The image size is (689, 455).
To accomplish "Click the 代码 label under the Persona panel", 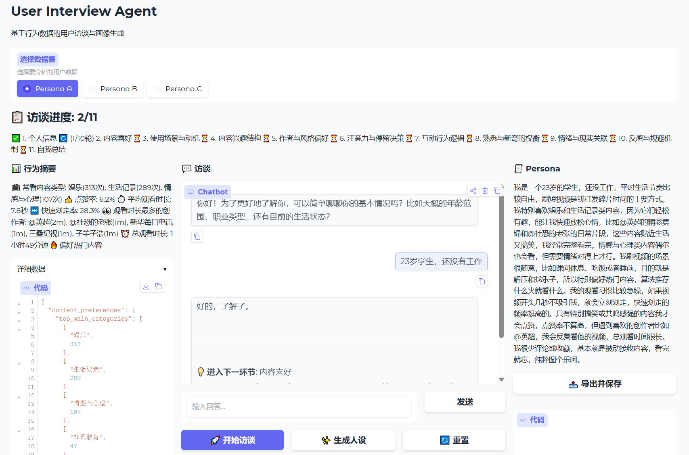I will pyautogui.click(x=532, y=420).
